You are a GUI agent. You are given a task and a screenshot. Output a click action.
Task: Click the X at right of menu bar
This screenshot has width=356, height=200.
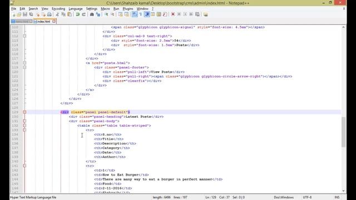pyautogui.click(x=344, y=9)
